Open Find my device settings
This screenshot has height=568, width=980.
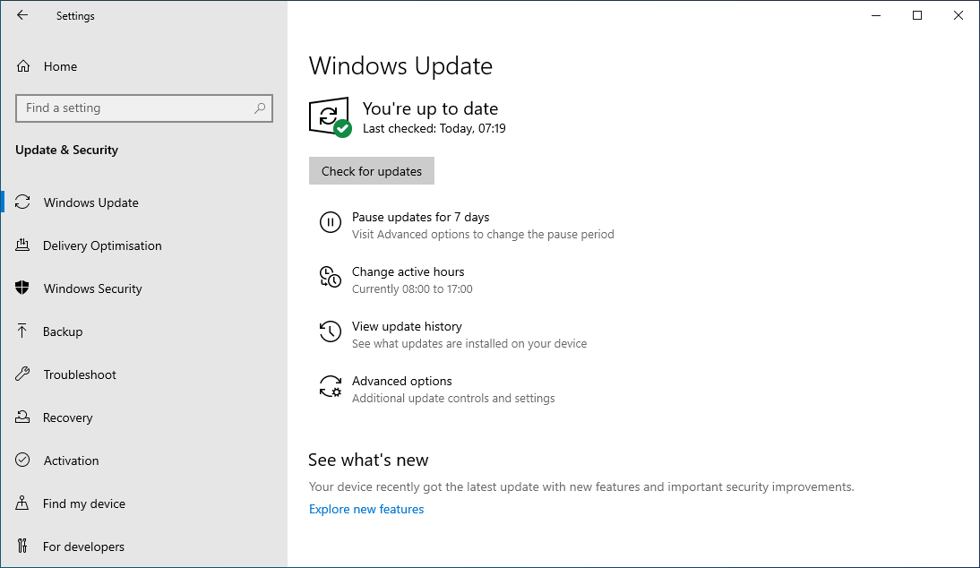tap(83, 504)
